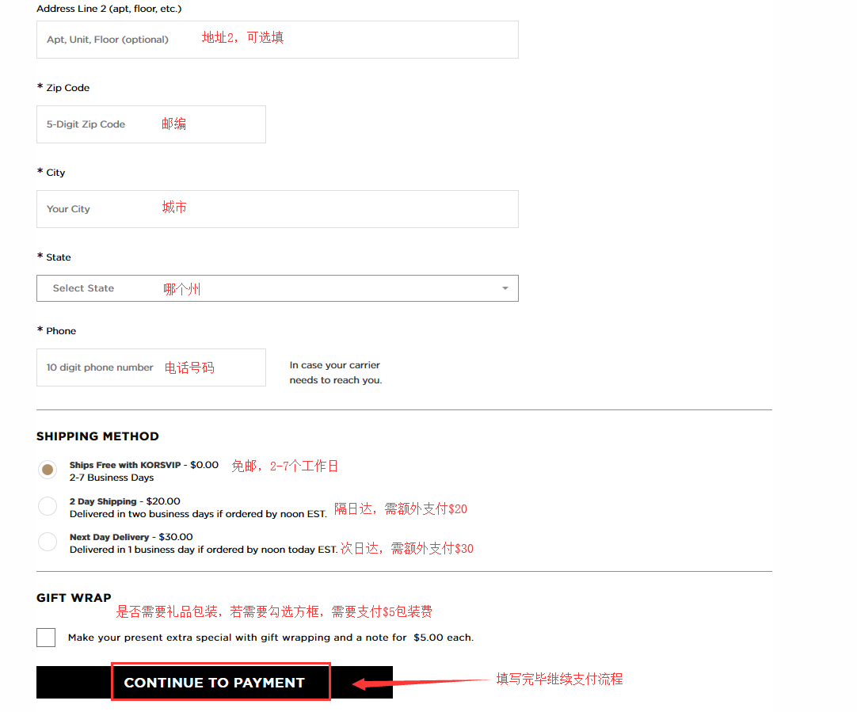Choose the 2 Day Shipping radio button
This screenshot has width=857, height=712.
tap(48, 506)
